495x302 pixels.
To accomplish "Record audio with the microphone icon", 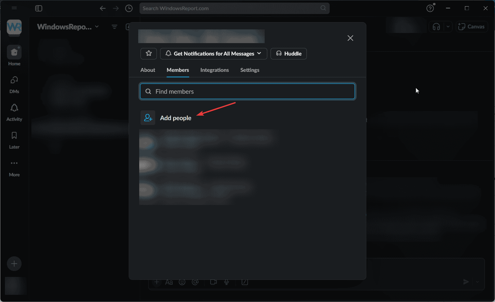I will 226,282.
